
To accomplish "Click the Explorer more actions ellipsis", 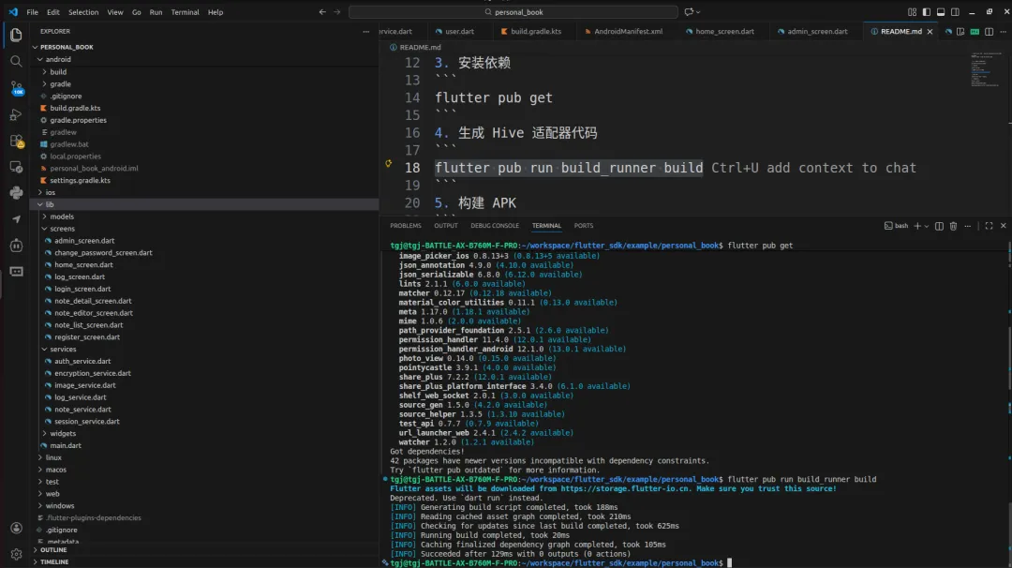I will click(x=366, y=31).
